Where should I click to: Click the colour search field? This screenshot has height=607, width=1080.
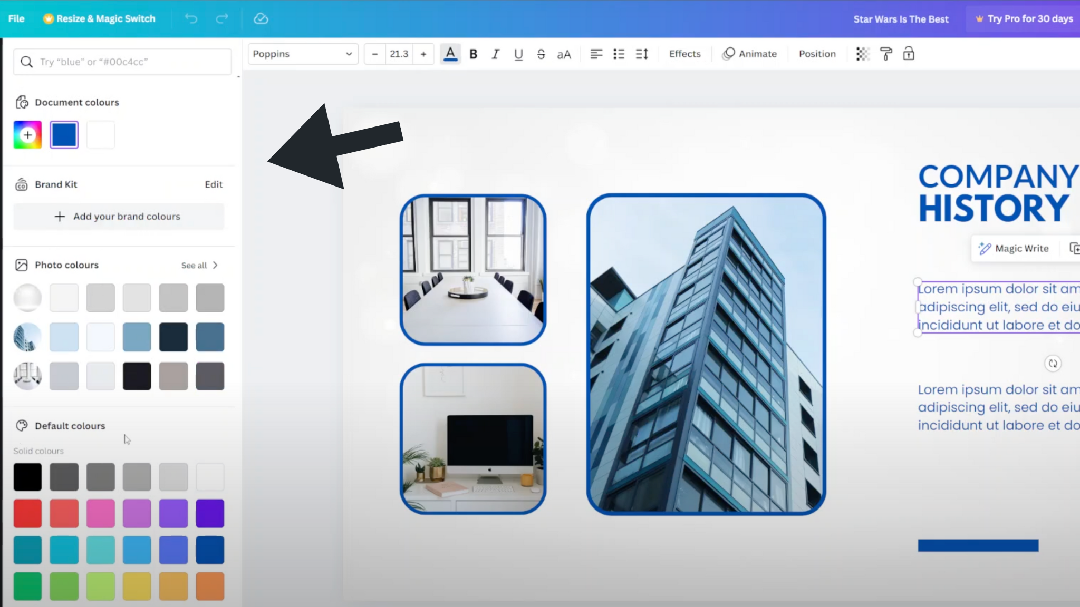tap(122, 62)
